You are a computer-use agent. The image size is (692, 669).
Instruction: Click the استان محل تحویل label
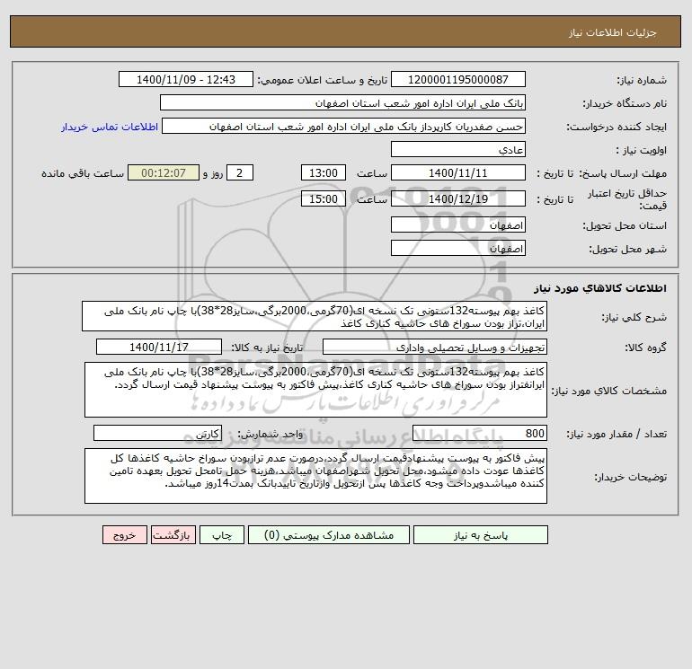coord(625,225)
